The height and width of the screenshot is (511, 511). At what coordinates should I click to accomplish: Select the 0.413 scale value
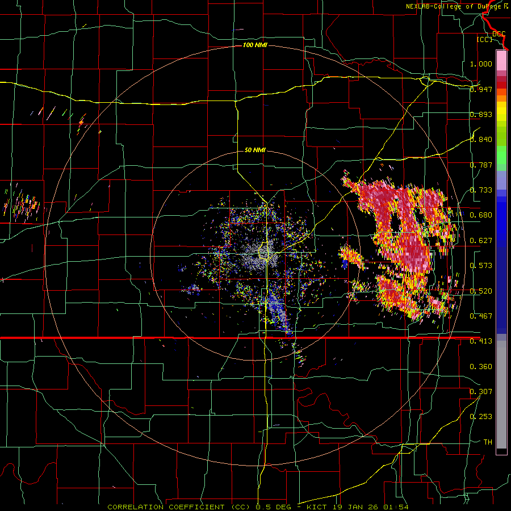coord(481,341)
